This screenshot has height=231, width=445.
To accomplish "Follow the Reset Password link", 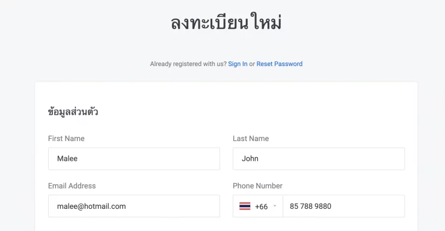I will click(x=280, y=64).
